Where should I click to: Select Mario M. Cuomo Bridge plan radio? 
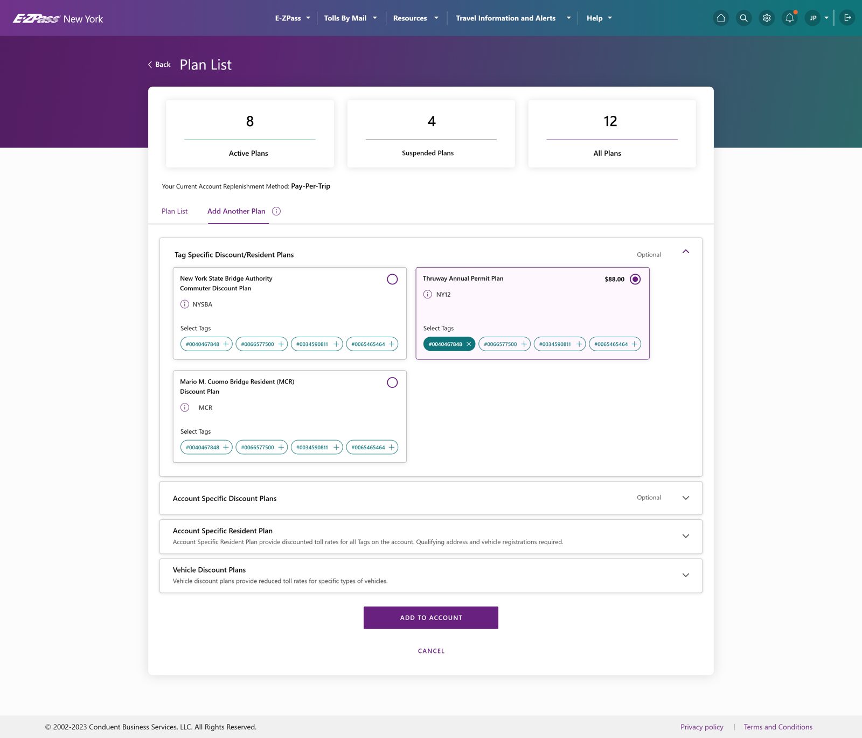point(392,382)
